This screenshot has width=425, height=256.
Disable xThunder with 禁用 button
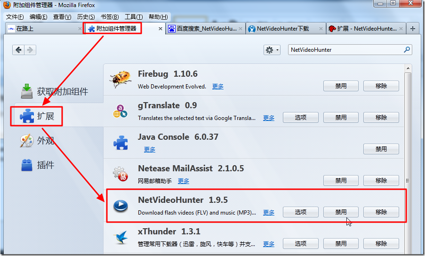tap(341, 244)
